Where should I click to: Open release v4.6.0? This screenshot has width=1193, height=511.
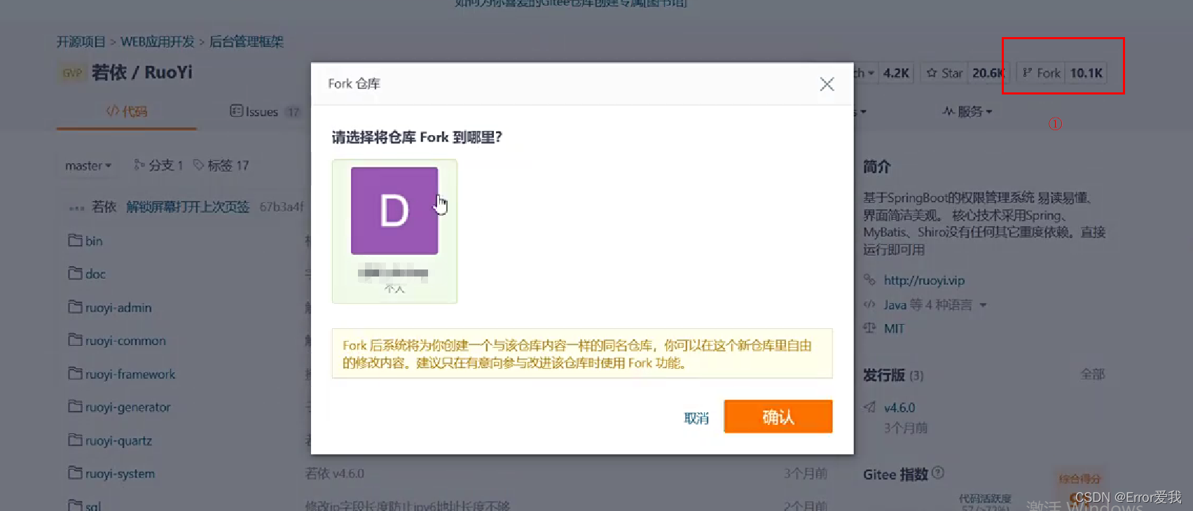899,407
